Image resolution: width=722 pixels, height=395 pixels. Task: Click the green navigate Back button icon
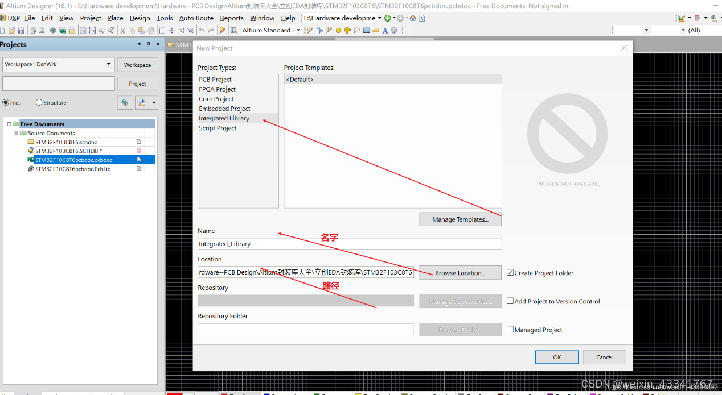point(388,18)
